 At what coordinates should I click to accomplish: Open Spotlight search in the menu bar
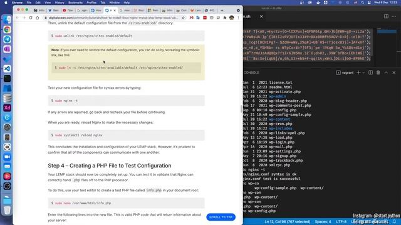click(362, 2)
